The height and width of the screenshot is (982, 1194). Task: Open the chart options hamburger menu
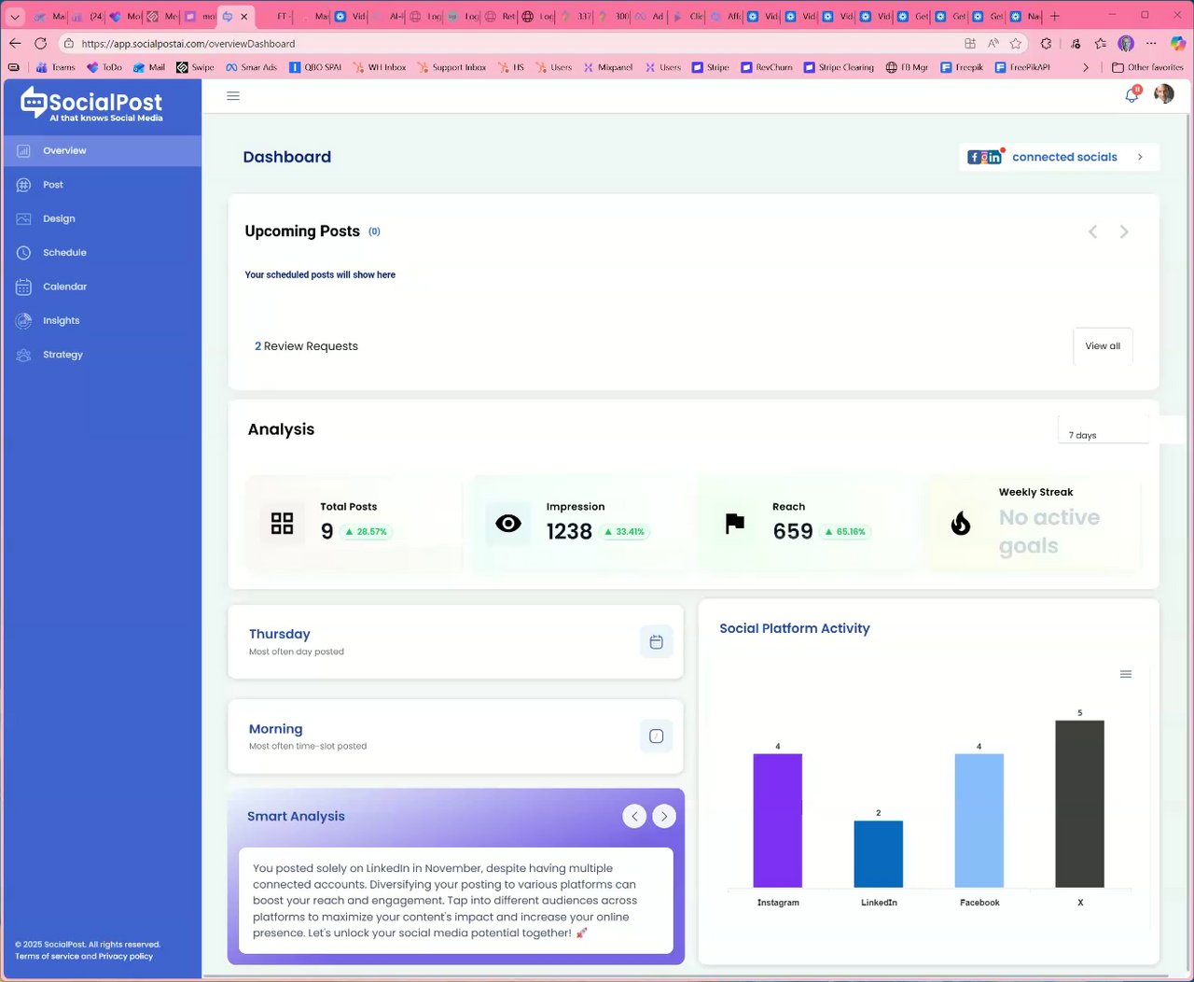pos(1126,674)
